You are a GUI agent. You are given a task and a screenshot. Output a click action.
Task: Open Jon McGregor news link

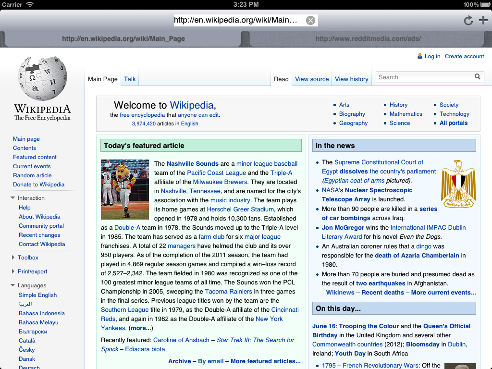[343, 227]
